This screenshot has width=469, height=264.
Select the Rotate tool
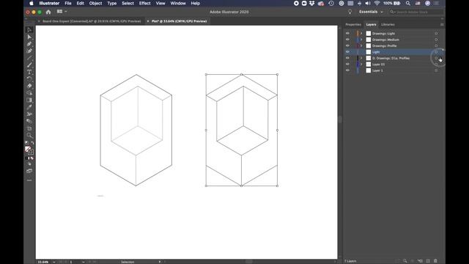click(x=29, y=79)
